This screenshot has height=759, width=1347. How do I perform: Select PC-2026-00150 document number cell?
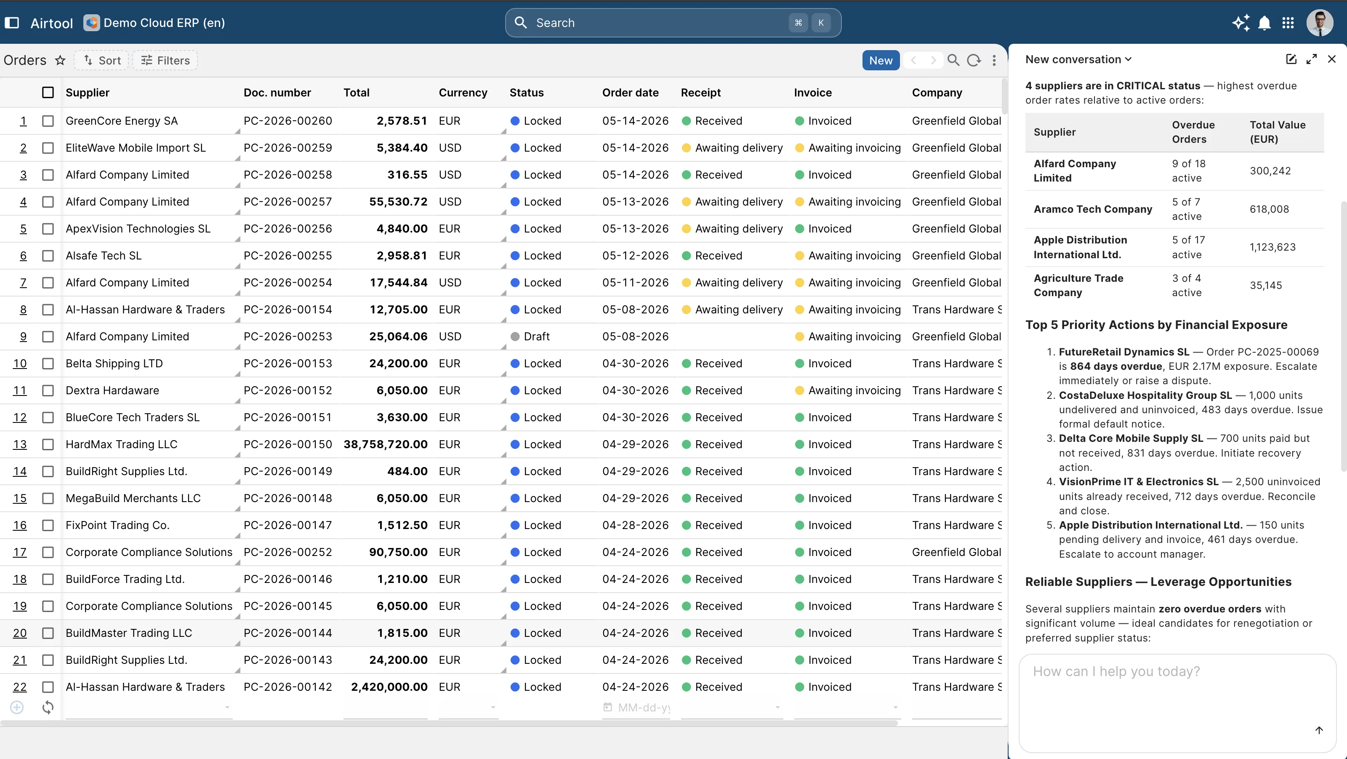288,444
